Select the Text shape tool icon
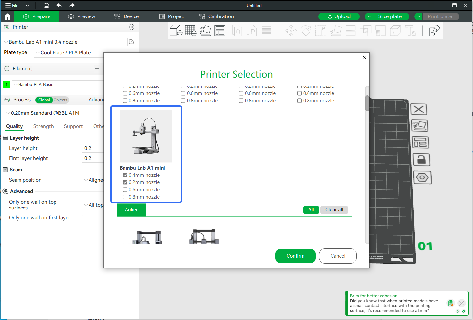473x320 pixels. coord(410,31)
